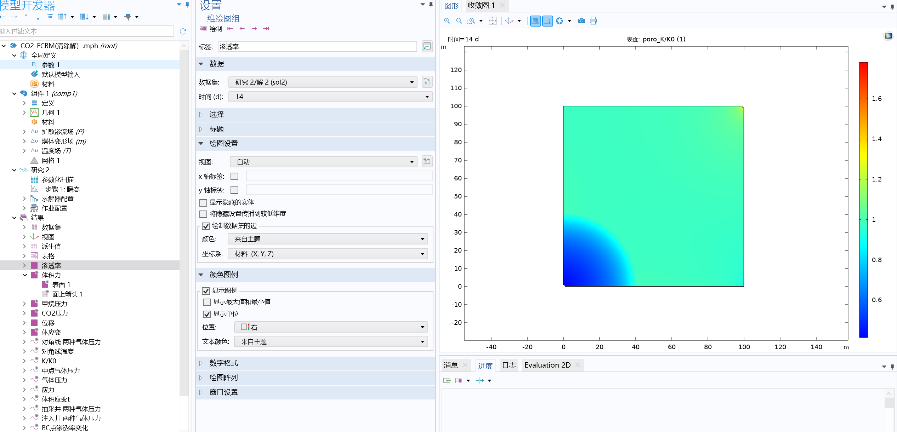Click the zoom extents icon

(493, 21)
